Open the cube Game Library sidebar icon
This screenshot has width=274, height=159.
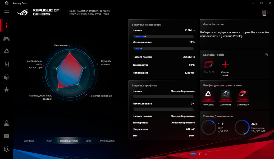point(7,77)
